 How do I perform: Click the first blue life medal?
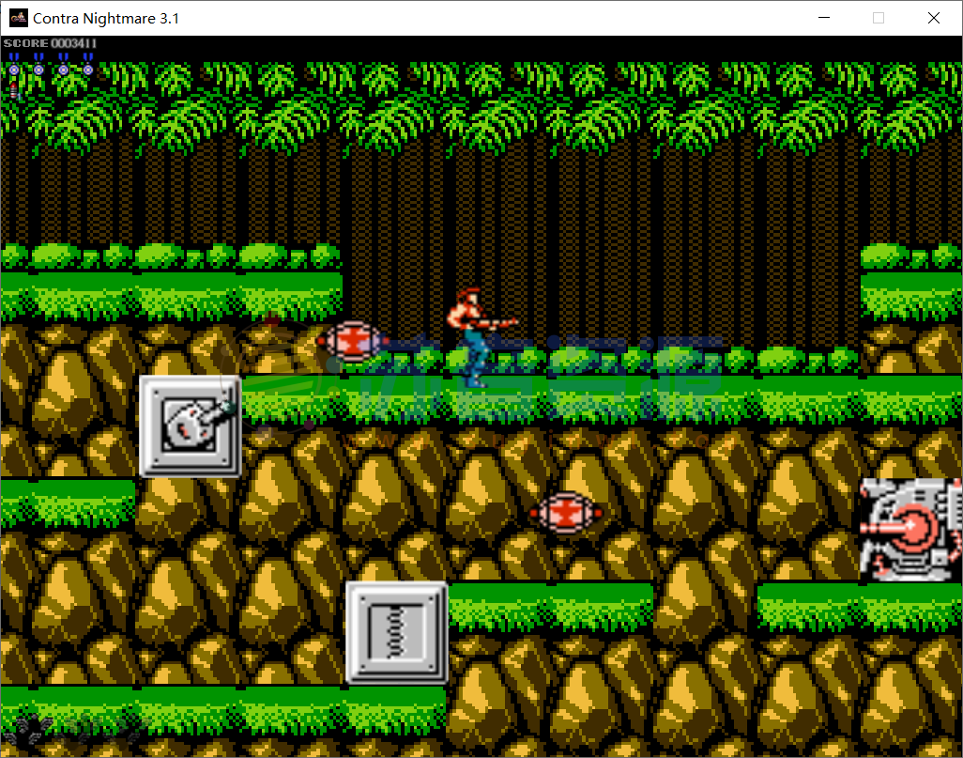(x=14, y=66)
